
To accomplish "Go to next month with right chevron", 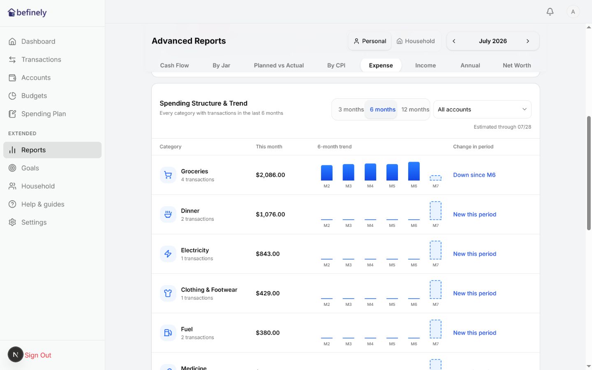I will [528, 41].
